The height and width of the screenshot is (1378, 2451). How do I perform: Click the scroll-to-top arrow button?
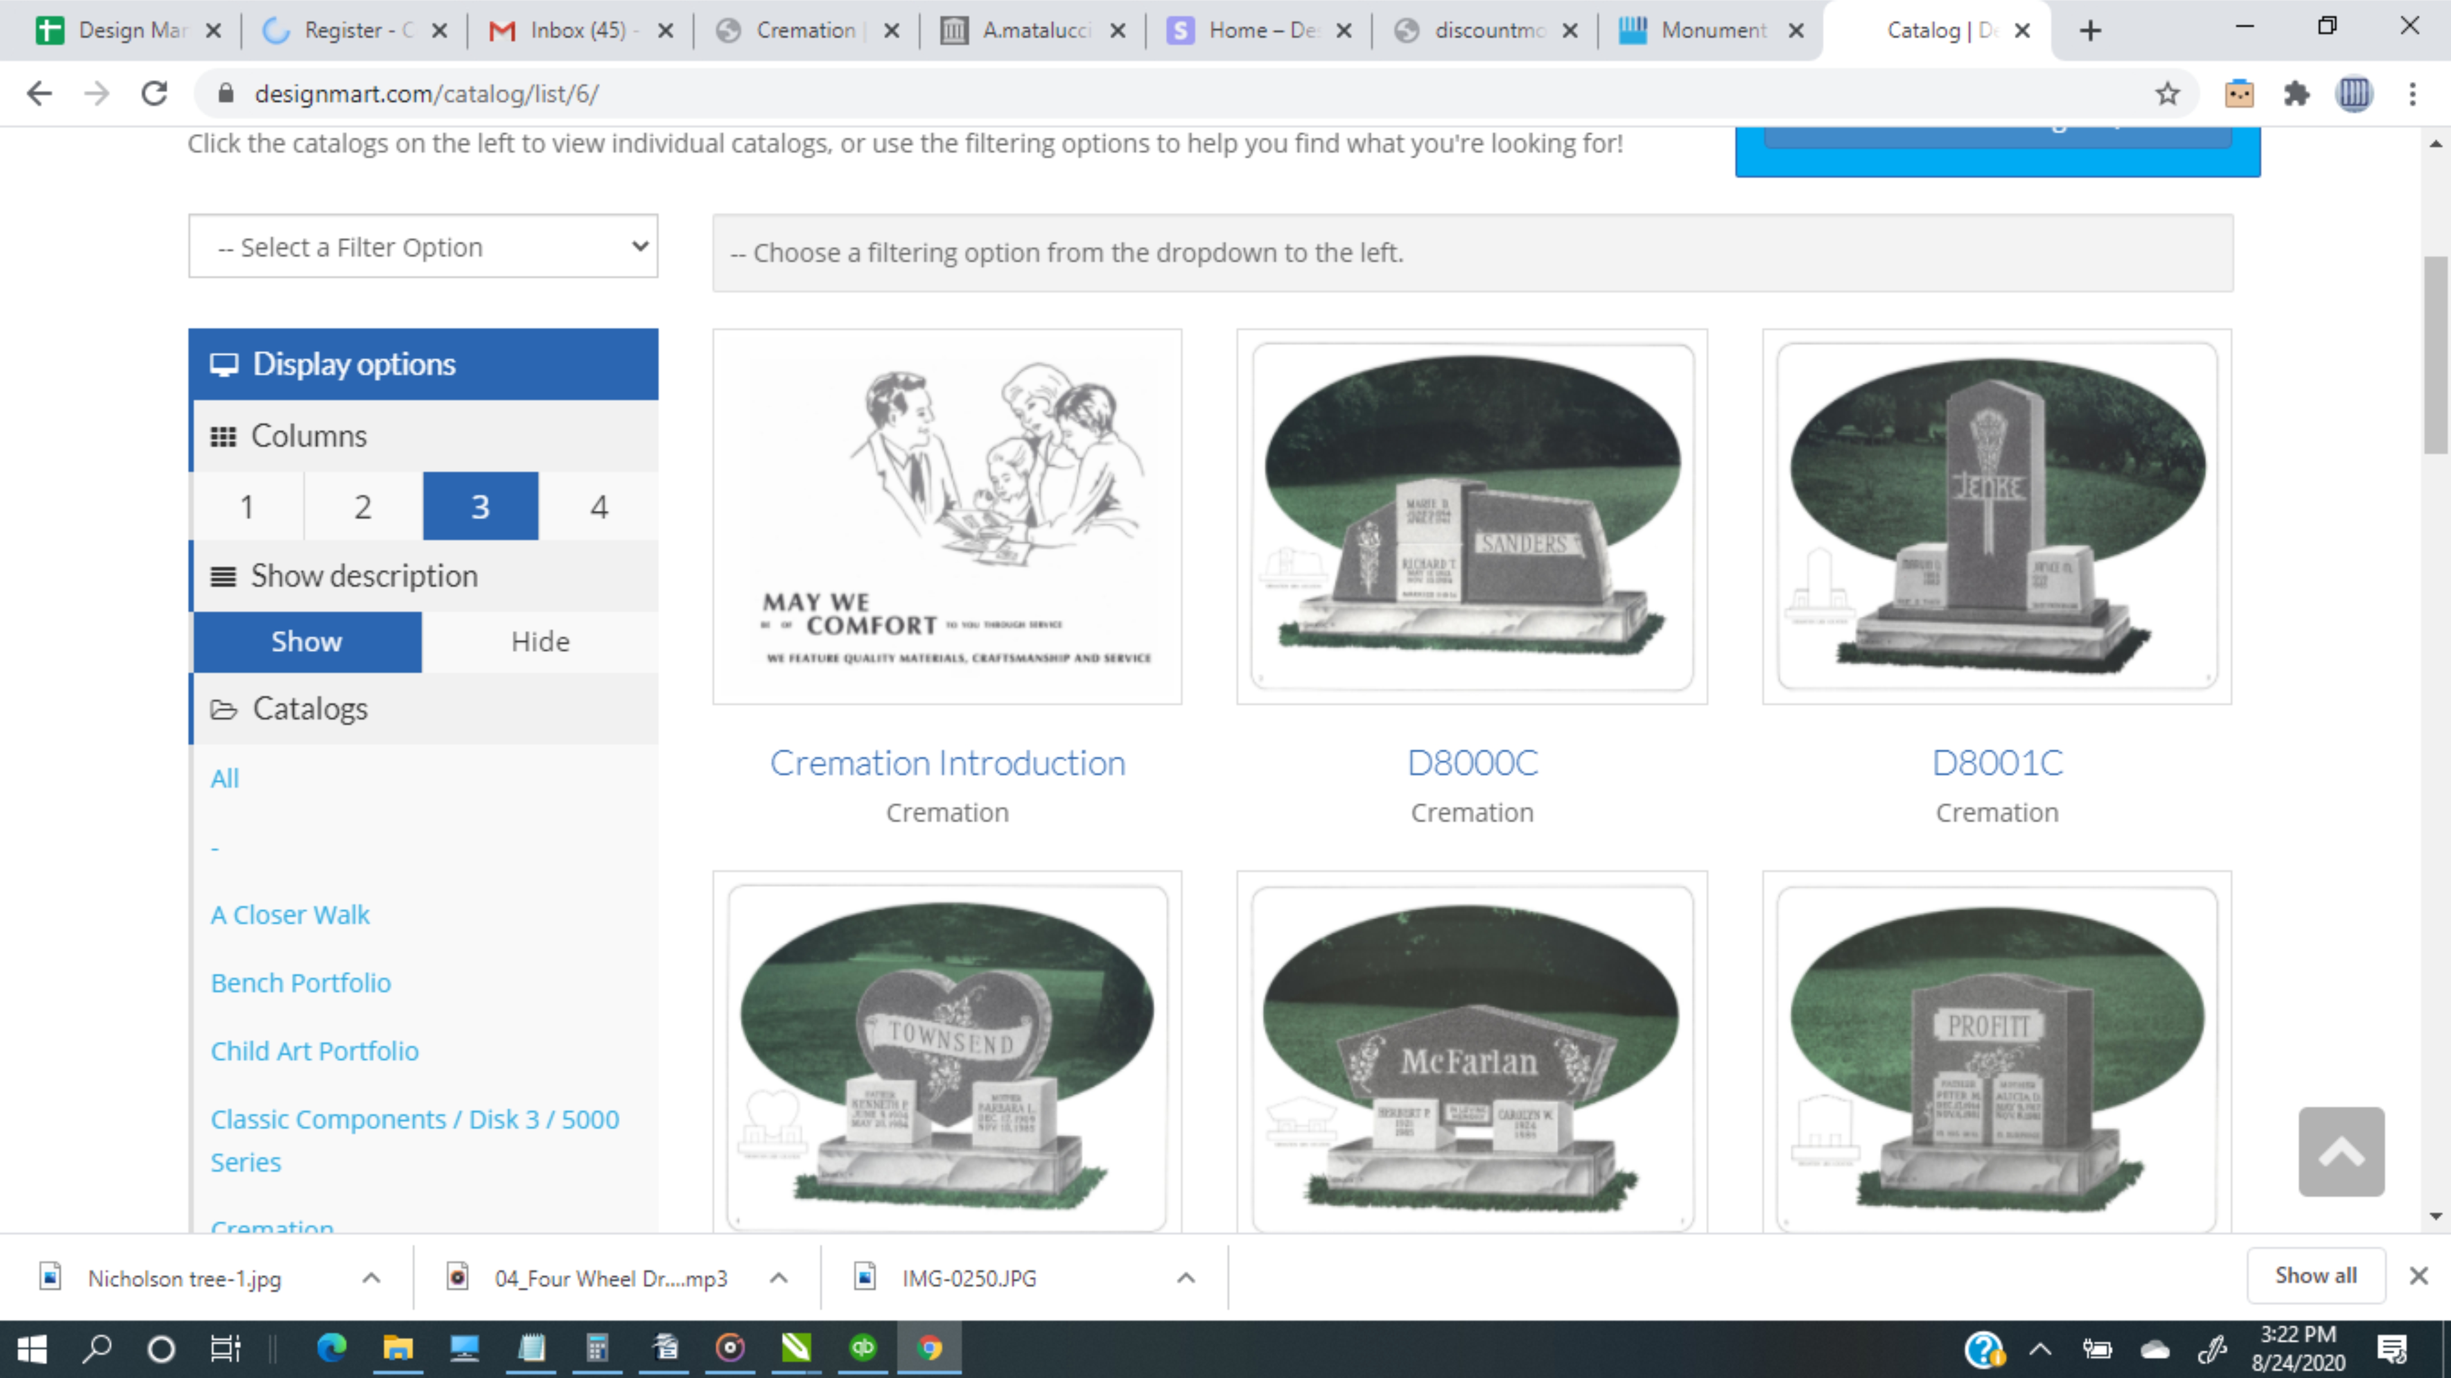tap(2341, 1151)
